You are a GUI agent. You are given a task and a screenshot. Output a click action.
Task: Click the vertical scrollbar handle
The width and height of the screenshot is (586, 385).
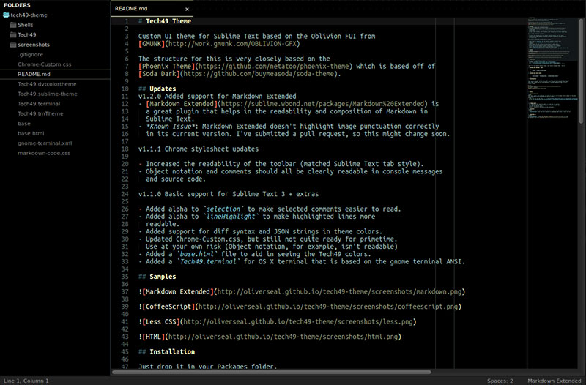582,71
